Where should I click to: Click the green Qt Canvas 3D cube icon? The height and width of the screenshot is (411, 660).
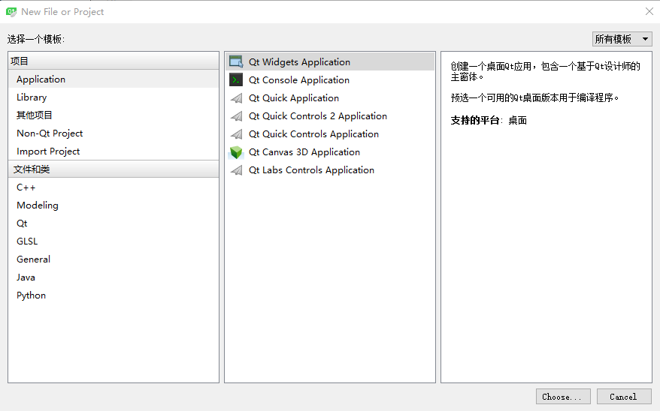[236, 152]
